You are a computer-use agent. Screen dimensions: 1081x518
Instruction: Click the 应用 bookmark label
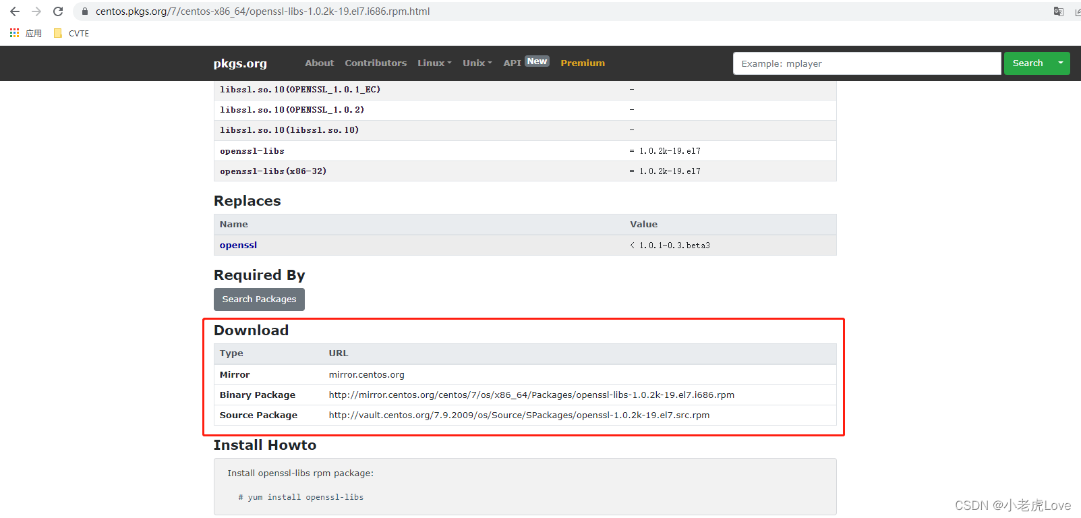[34, 33]
